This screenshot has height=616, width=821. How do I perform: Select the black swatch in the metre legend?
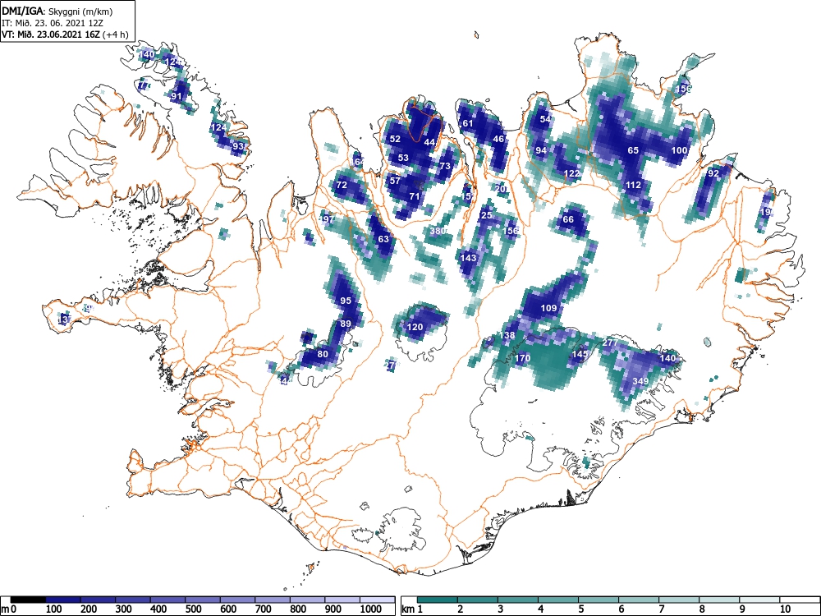[28, 600]
